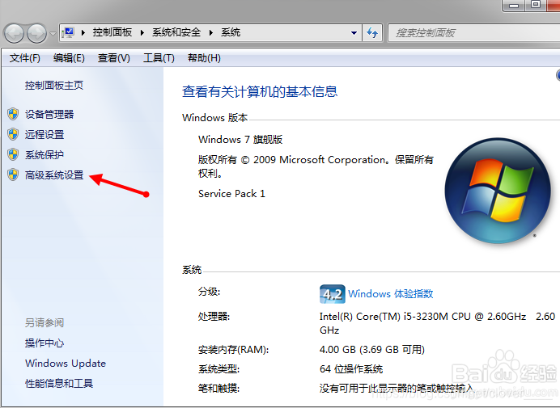Click the Forward navigation arrow button
The height and width of the screenshot is (408, 560).
coord(37,33)
